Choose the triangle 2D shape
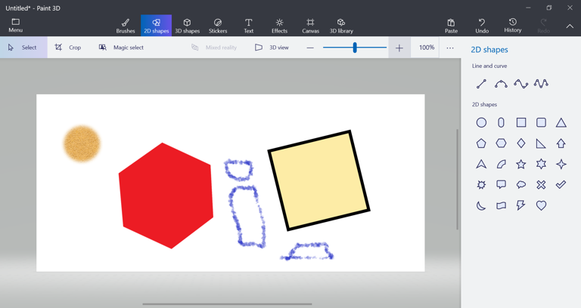This screenshot has width=581, height=308. point(561,122)
